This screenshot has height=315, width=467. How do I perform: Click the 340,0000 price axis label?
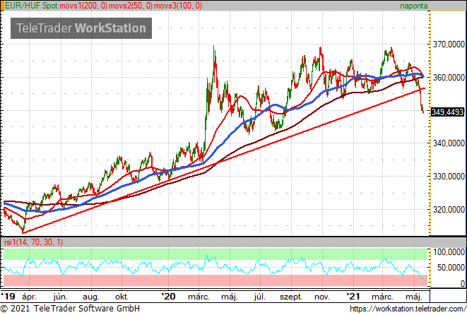pyautogui.click(x=449, y=143)
